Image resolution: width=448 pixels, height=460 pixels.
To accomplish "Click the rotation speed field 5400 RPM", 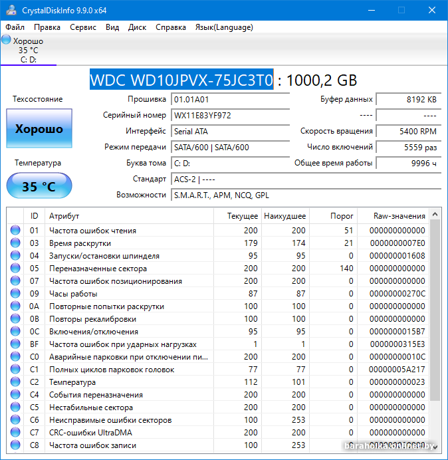I will [408, 131].
